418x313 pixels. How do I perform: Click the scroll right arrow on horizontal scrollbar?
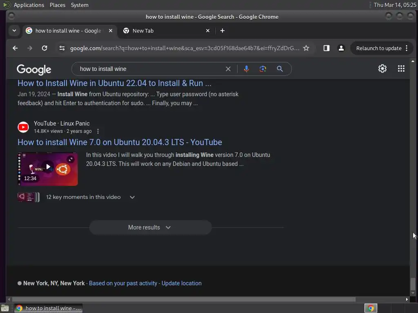pyautogui.click(x=407, y=300)
